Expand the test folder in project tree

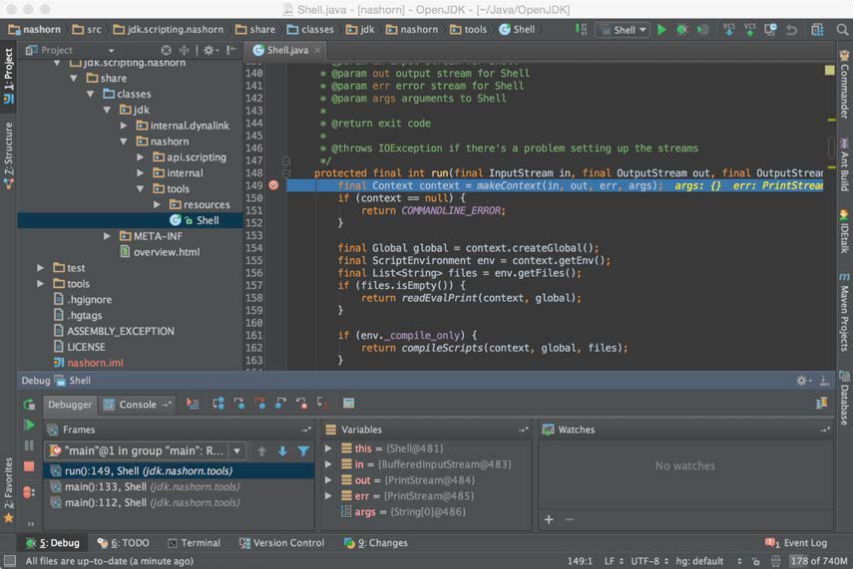(40, 268)
